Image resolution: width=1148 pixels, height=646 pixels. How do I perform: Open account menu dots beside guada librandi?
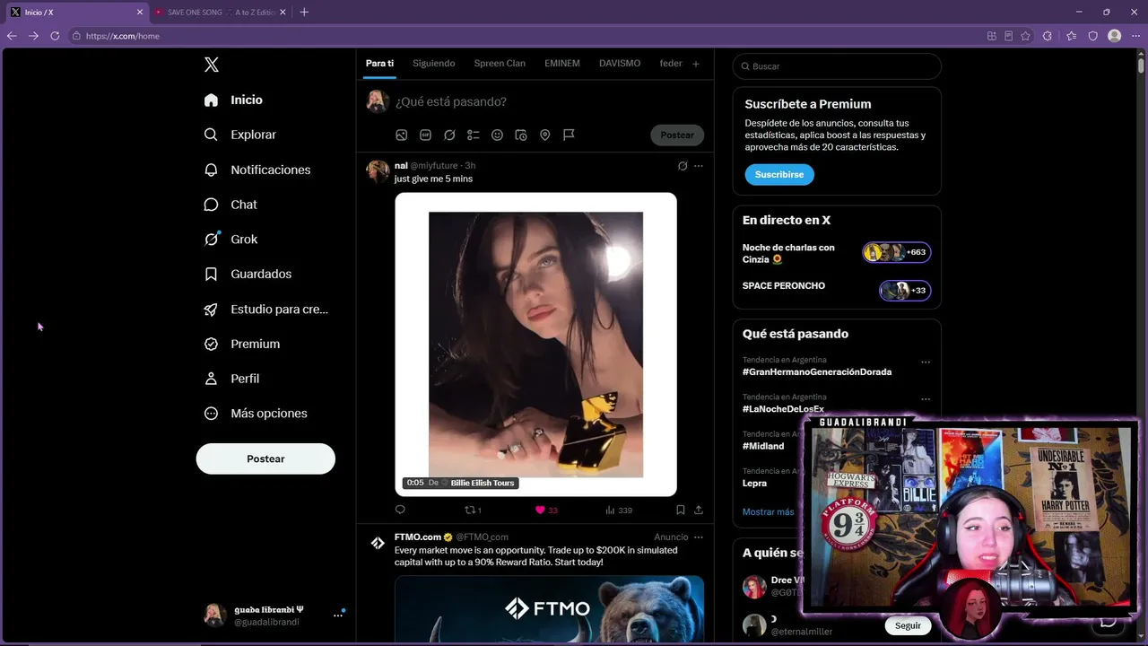point(338,615)
